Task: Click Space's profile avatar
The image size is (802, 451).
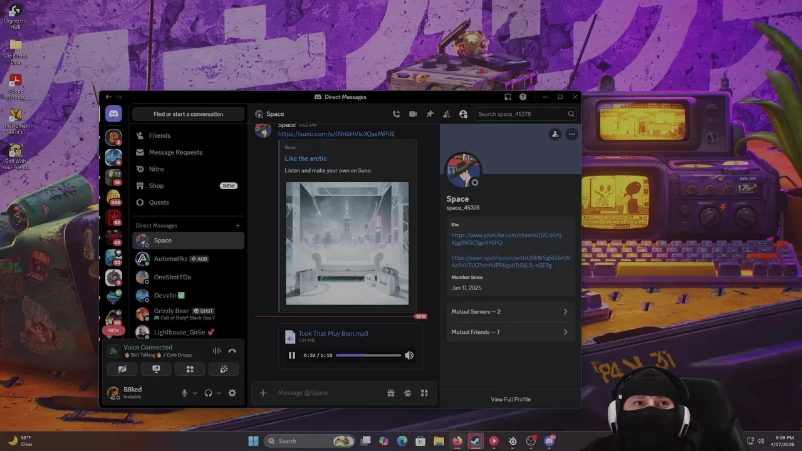Action: [x=463, y=170]
